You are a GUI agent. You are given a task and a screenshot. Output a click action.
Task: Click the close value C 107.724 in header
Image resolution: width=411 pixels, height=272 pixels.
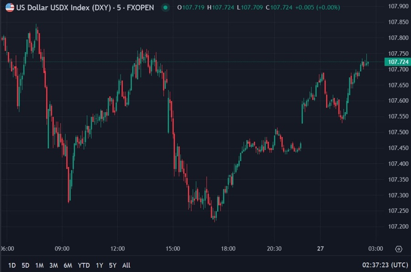[x=279, y=7]
